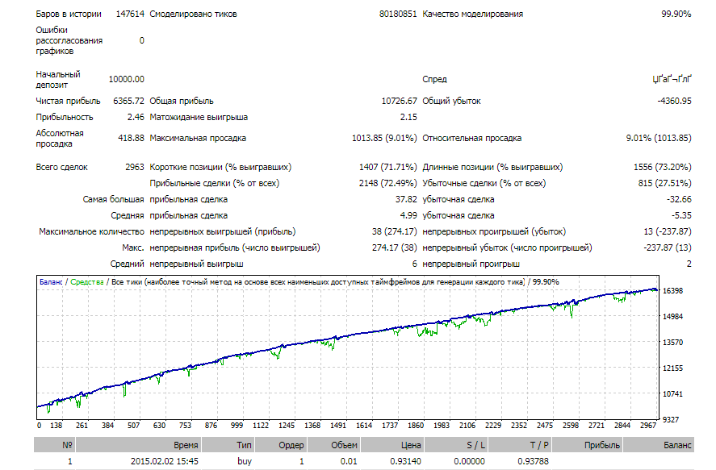Click the gross profit value 10726.67

399,101
